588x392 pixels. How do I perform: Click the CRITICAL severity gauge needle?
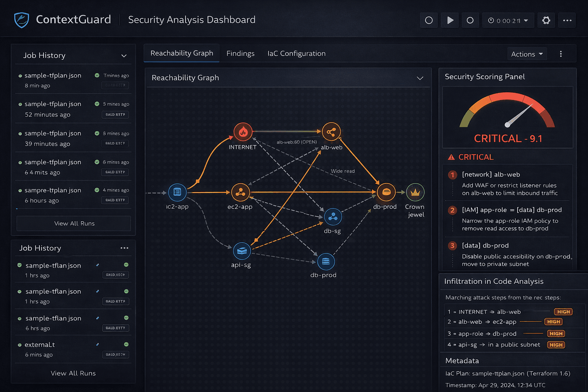click(x=519, y=115)
